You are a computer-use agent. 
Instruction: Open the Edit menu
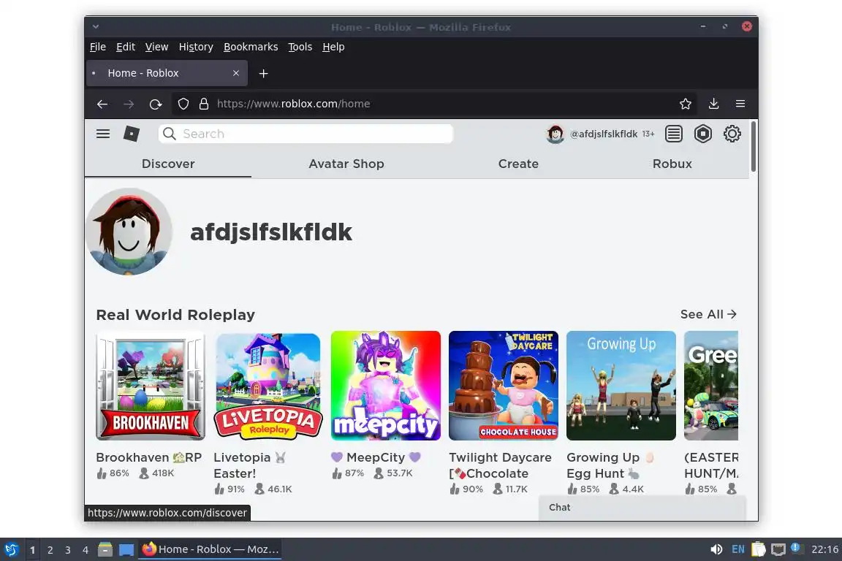[126, 47]
